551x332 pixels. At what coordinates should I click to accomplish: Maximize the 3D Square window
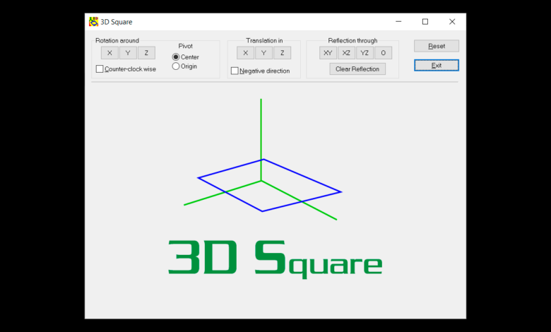click(x=425, y=22)
